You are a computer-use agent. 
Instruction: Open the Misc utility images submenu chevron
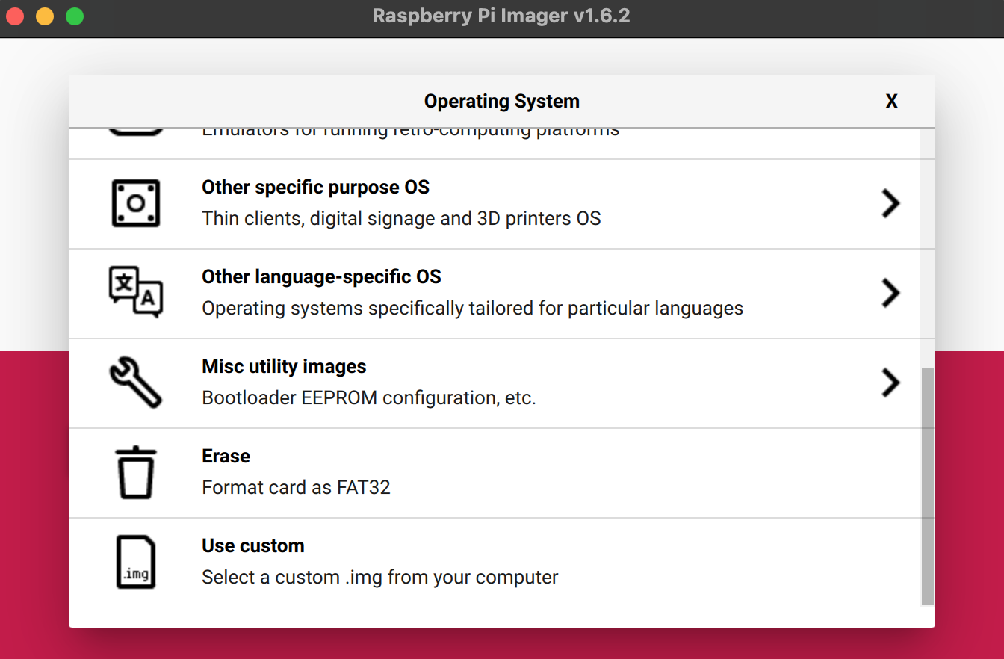pos(890,383)
